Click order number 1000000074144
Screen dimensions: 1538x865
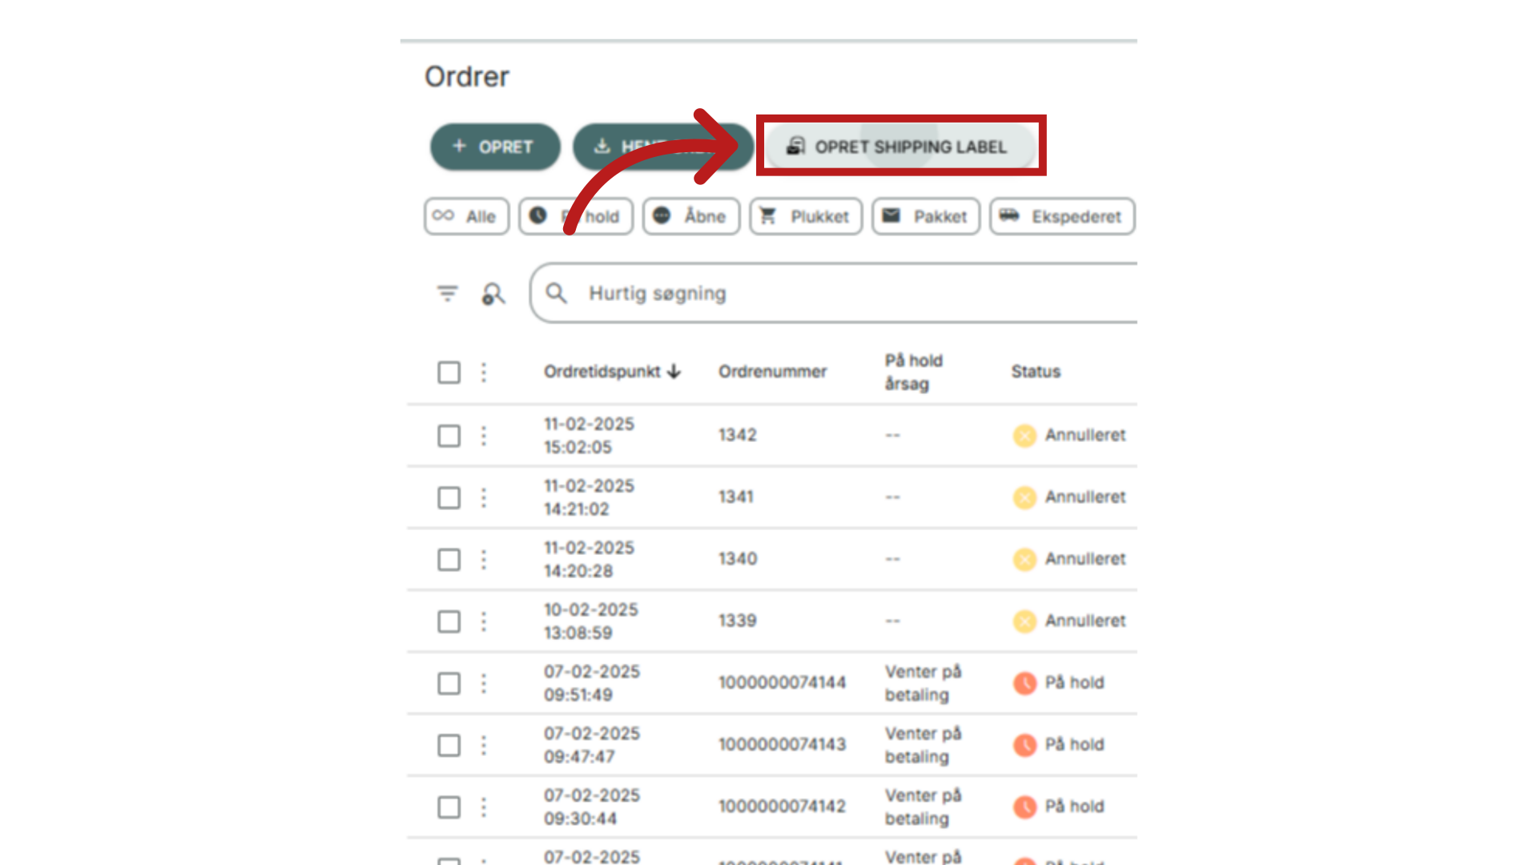point(782,682)
